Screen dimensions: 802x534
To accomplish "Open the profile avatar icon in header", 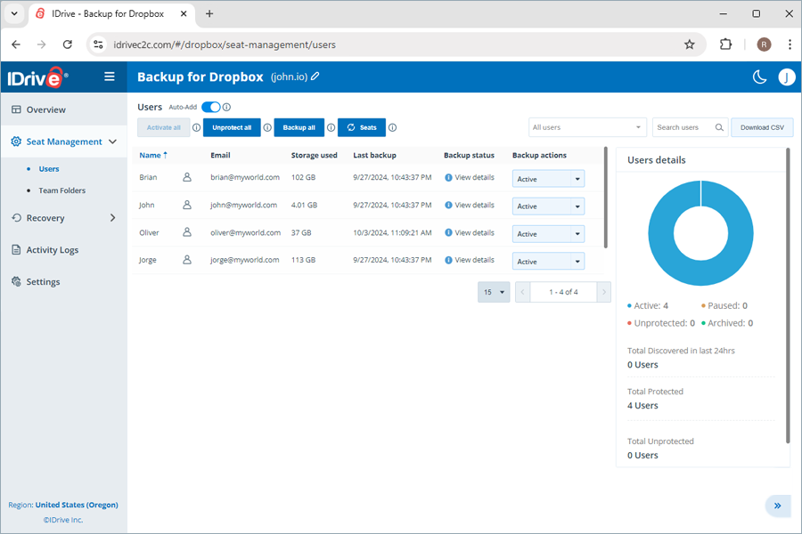I will [x=787, y=77].
